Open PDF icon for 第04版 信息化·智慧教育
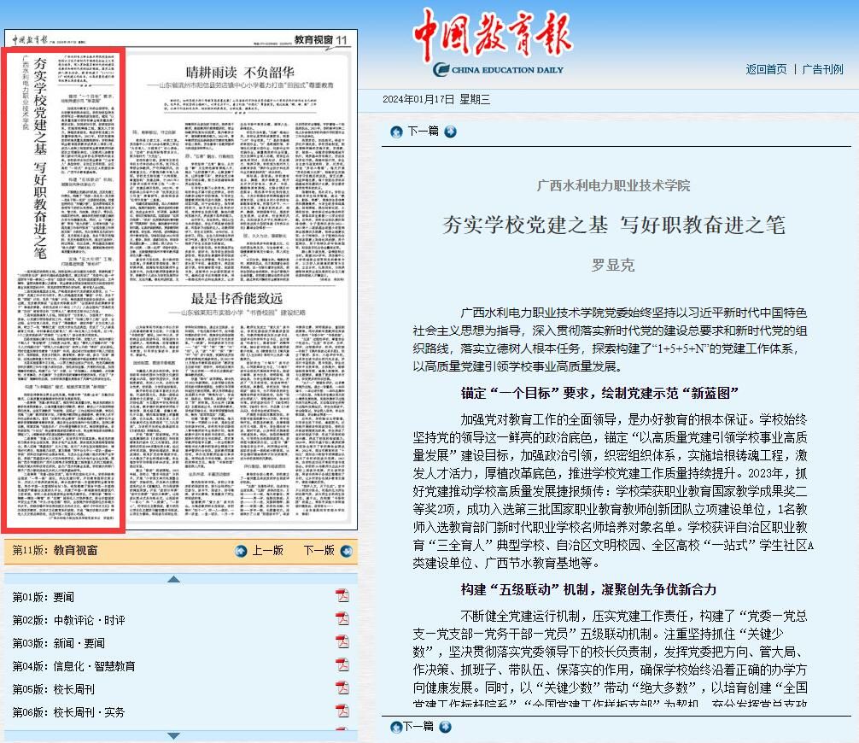 [342, 664]
